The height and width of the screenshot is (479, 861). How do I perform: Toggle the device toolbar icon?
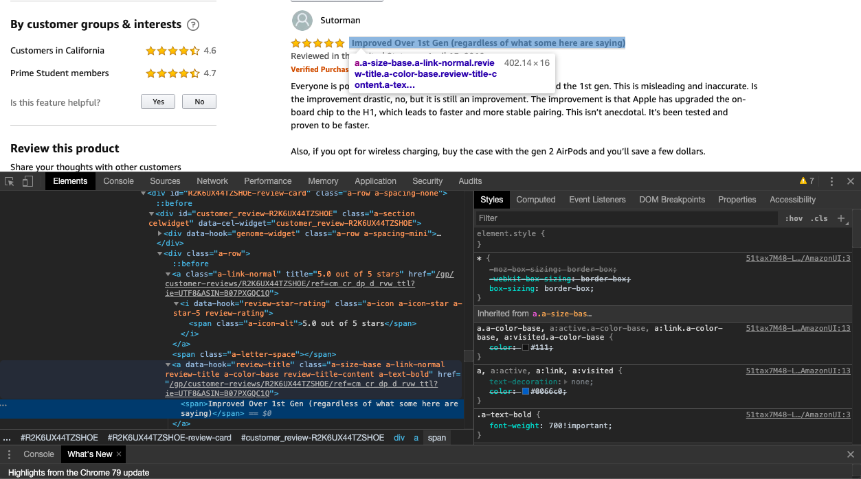click(x=27, y=181)
